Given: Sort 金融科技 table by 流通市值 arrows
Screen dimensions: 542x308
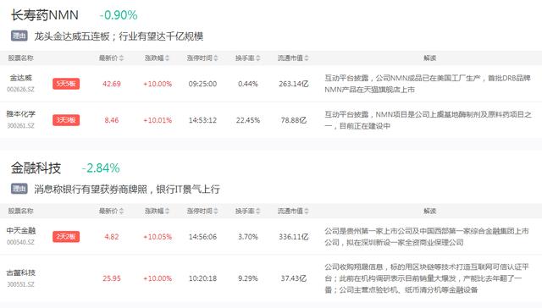Looking at the screenshot, I should tap(307, 211).
